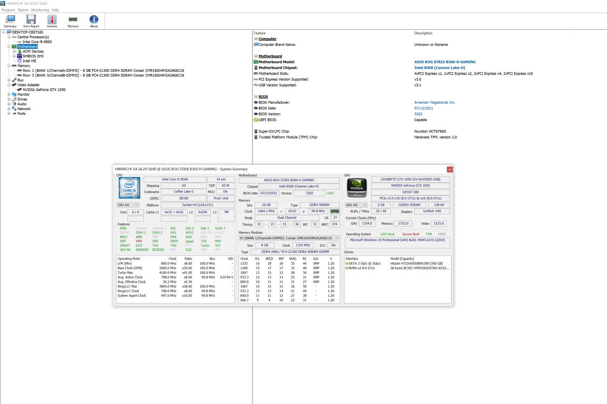Click the SMBIOS DMI icon
This screenshot has width=607, height=404.
(x=19, y=56)
